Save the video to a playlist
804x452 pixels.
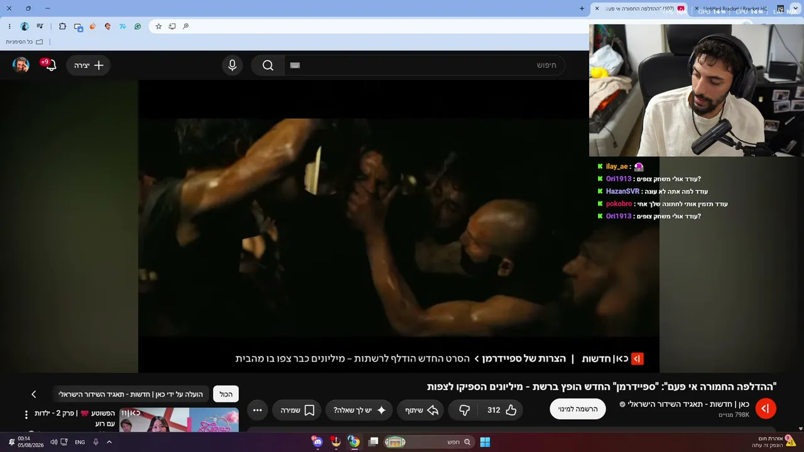(297, 410)
